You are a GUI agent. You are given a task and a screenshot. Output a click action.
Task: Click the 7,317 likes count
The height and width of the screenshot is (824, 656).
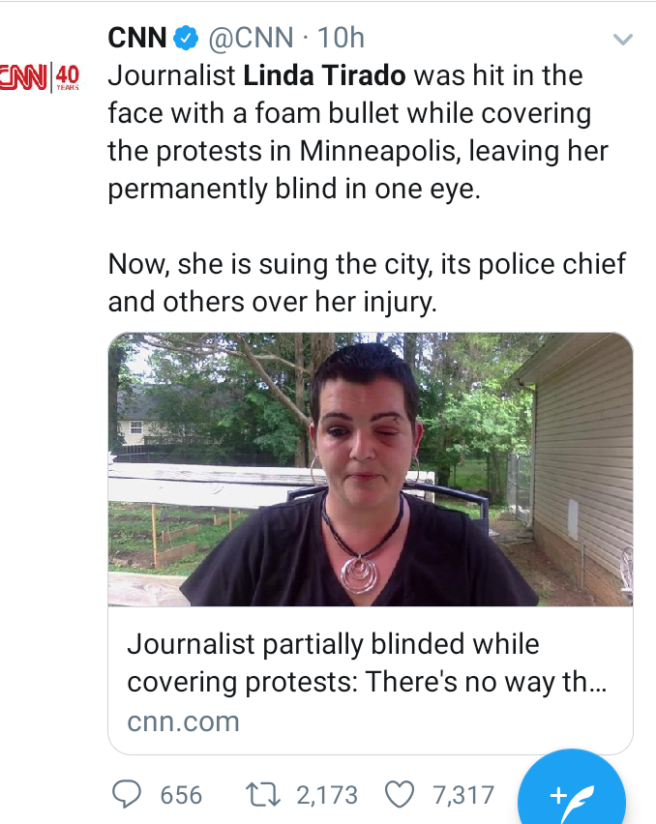pos(463,795)
